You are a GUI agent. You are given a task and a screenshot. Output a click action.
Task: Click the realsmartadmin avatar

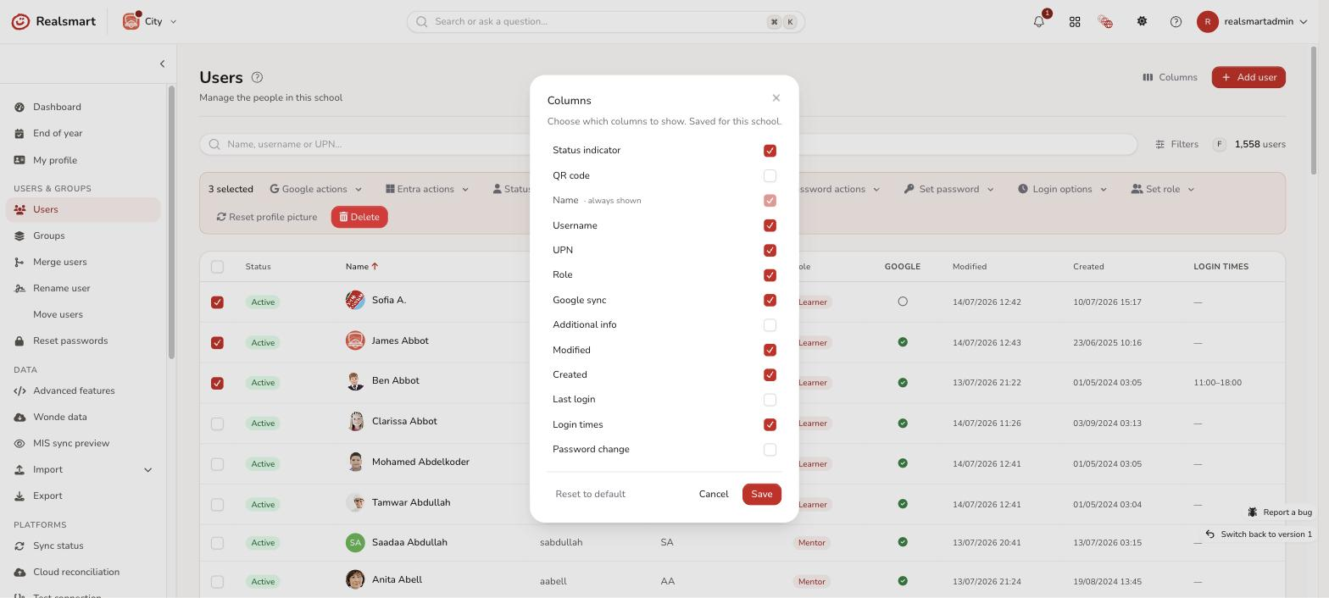tap(1208, 22)
